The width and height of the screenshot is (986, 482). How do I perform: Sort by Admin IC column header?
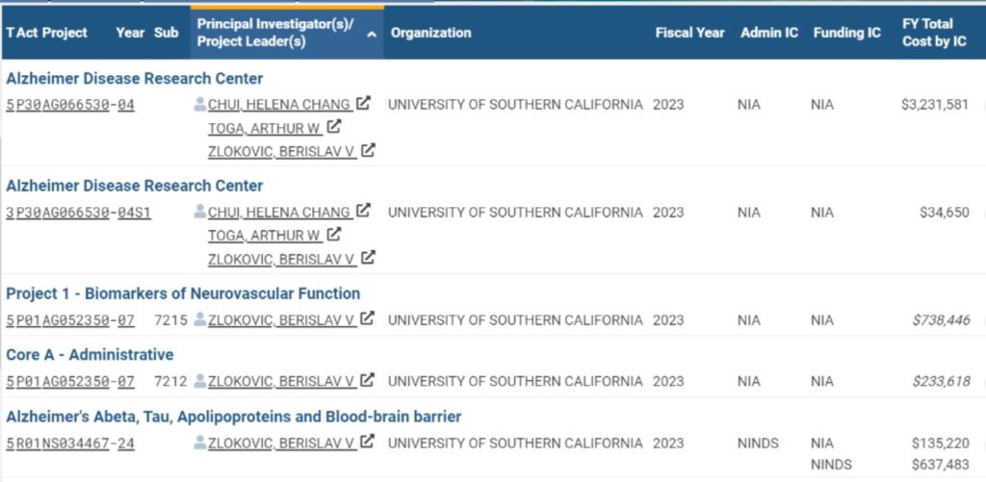769,33
